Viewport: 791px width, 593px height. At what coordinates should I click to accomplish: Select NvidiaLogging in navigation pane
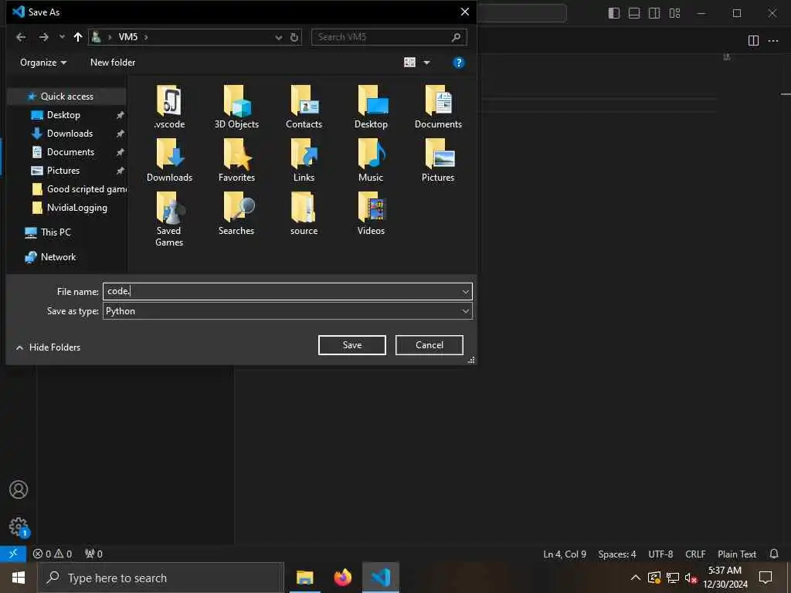pos(68,208)
